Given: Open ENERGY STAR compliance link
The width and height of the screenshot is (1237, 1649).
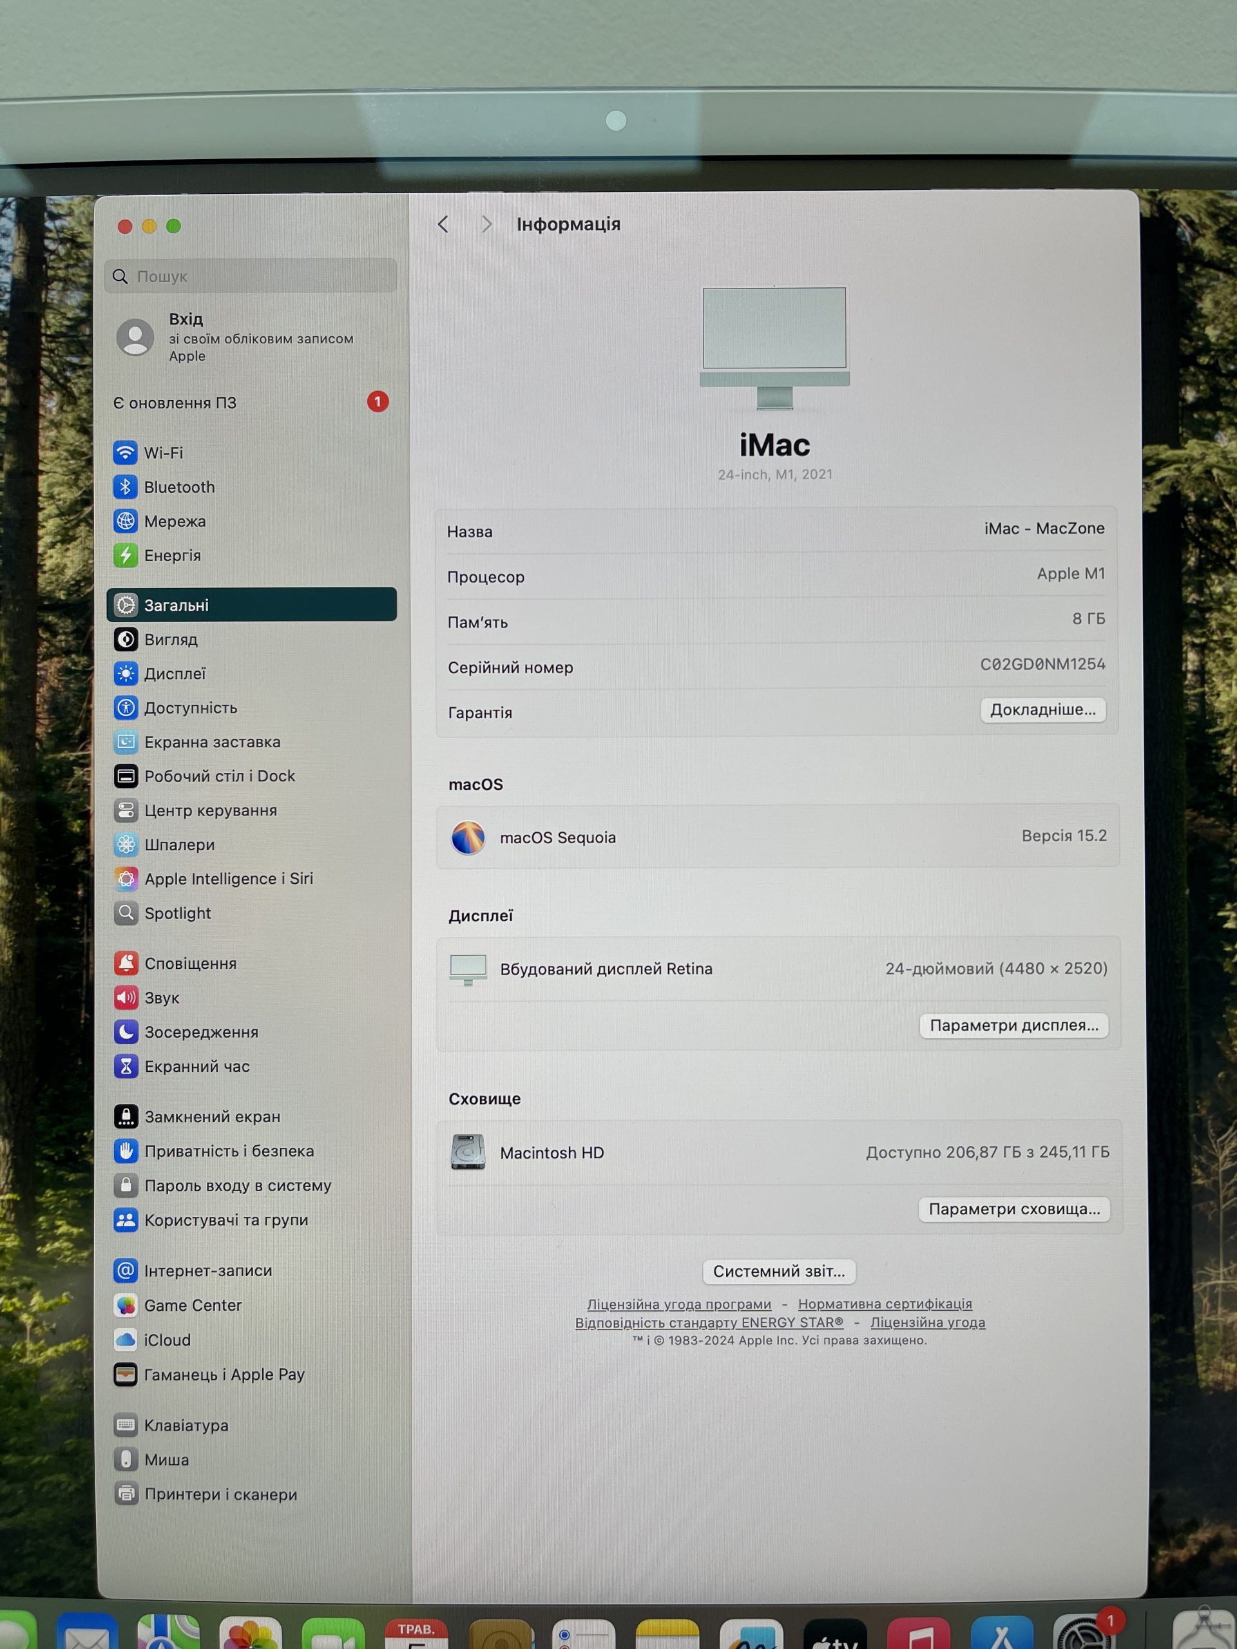Looking at the screenshot, I should 709,1322.
